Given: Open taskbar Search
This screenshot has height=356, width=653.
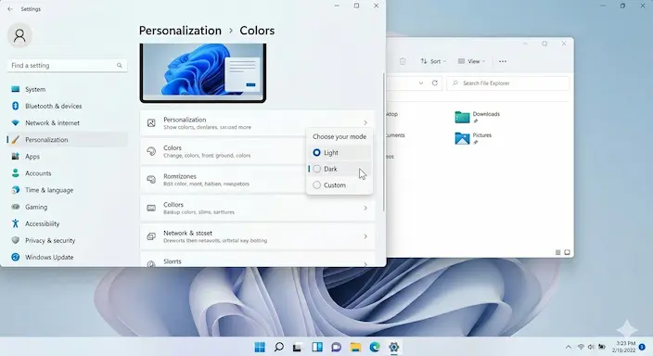Looking at the screenshot, I should tap(279, 347).
